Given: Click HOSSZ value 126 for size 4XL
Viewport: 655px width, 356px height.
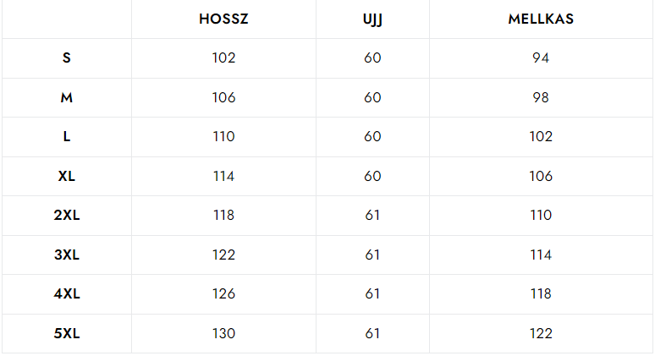Looking at the screenshot, I should pyautogui.click(x=223, y=294).
